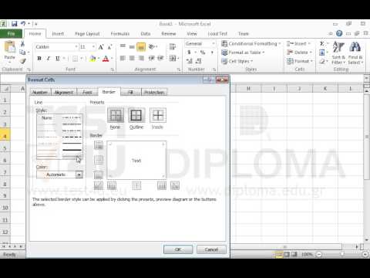Switch to the Data ribbon tab

click(x=146, y=34)
